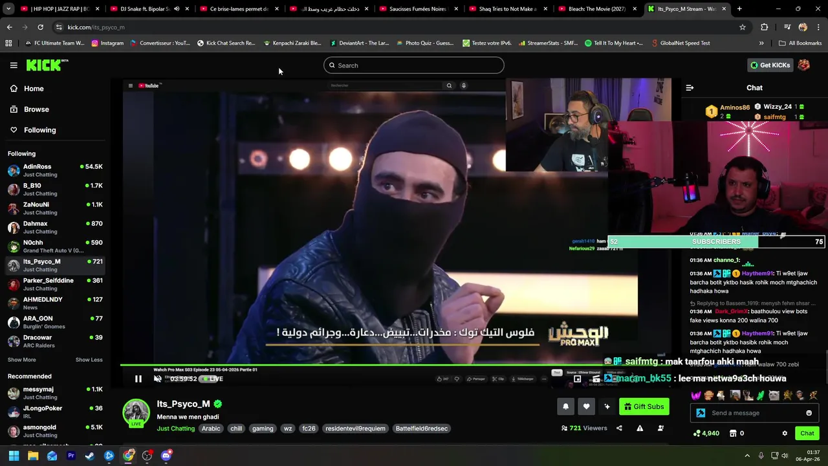Click the user-Y icon beside report
Viewport: 828px width, 466px height.
(660, 428)
